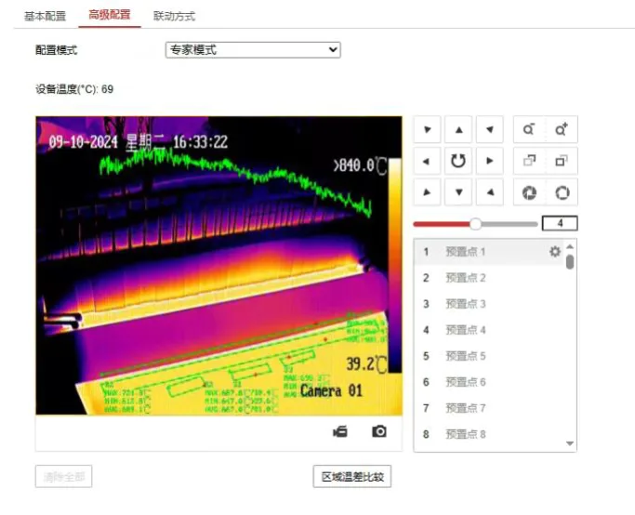The height and width of the screenshot is (515, 635).
Task: Click the PTZ speed value field
Action: [560, 223]
